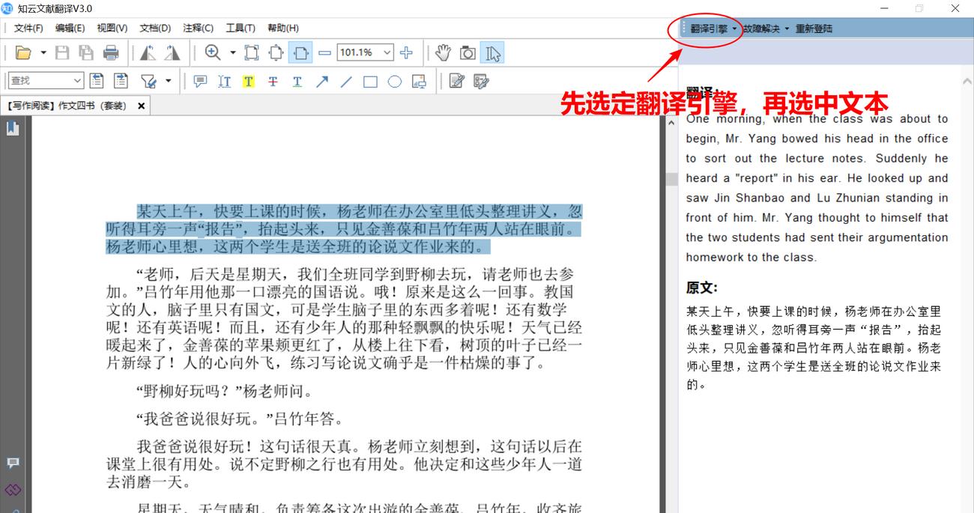Open the zoom percentage dropdown showing 101.1%
Screen dimensions: 974x513
386,52
